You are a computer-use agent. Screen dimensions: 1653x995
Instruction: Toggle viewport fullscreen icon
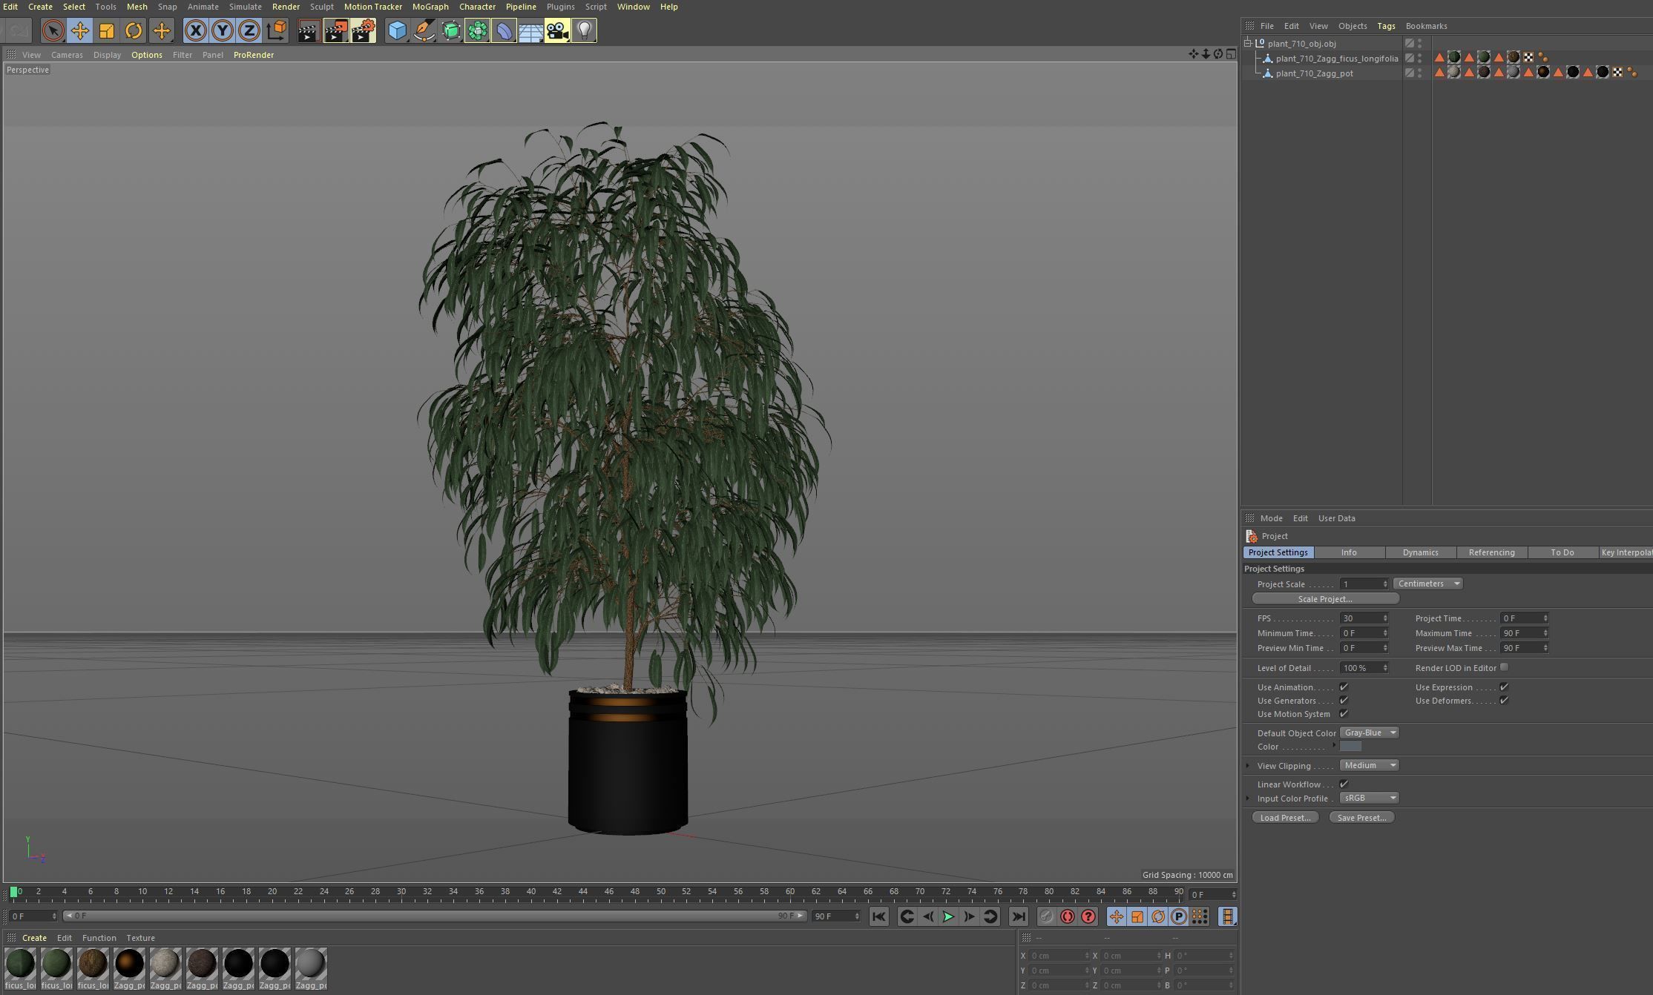point(1231,54)
